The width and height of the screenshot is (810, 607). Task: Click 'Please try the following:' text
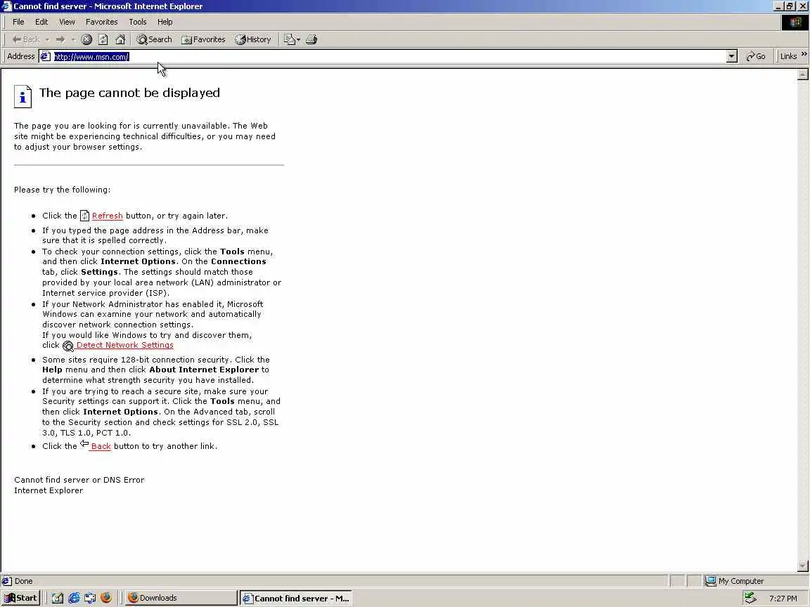62,190
